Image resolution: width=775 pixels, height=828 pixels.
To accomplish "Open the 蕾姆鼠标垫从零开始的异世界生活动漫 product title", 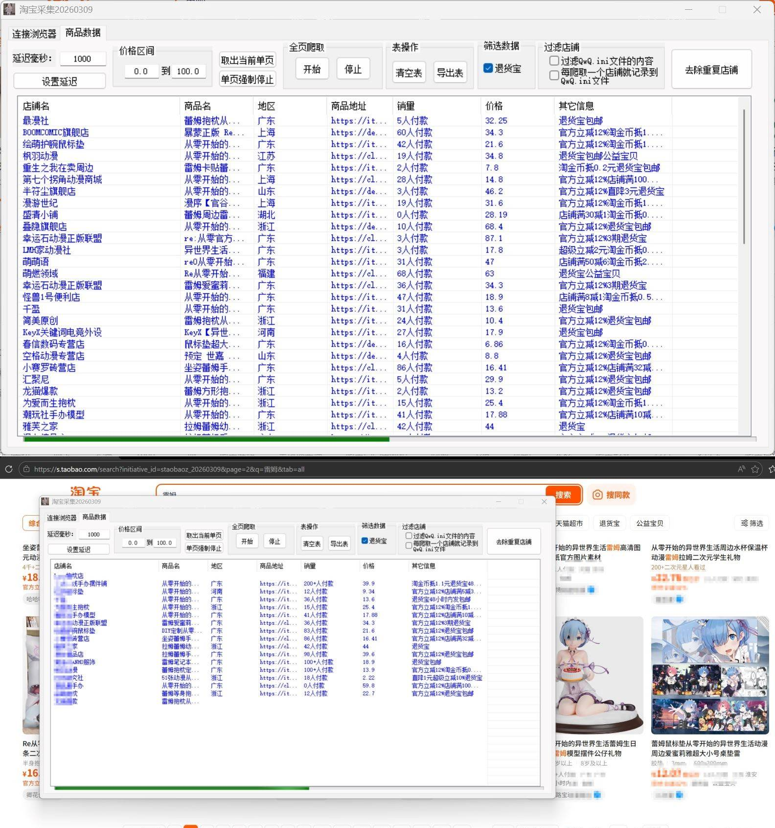I will coord(709,748).
